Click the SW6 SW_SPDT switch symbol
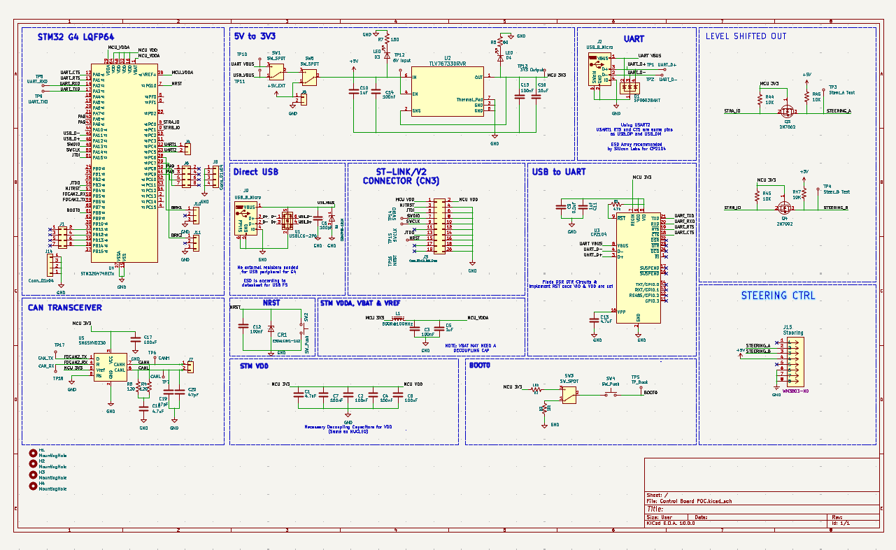896x550 pixels. coord(308,78)
